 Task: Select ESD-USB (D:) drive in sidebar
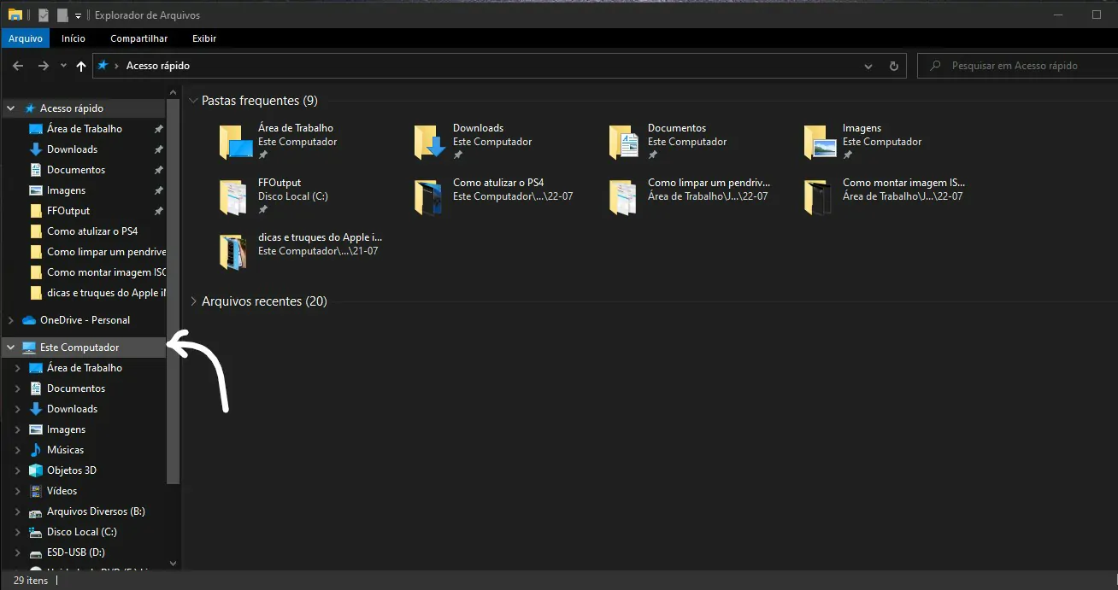76,552
